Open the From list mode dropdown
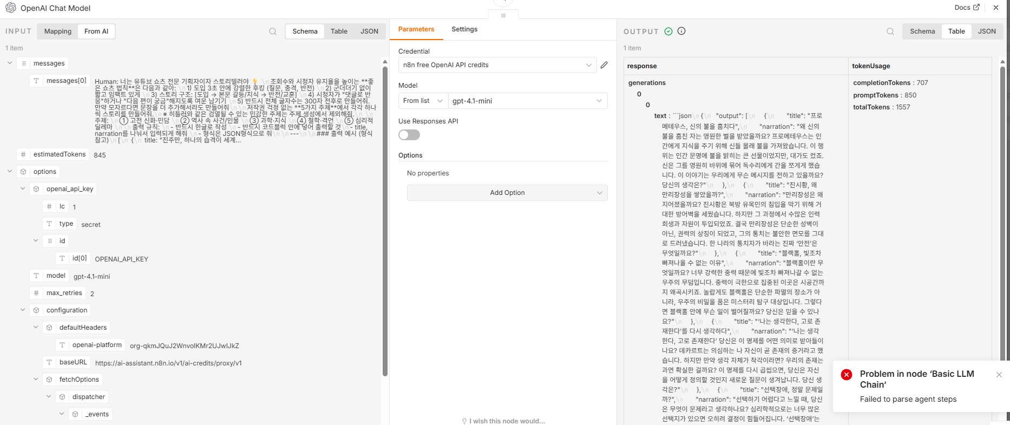 tap(423, 101)
